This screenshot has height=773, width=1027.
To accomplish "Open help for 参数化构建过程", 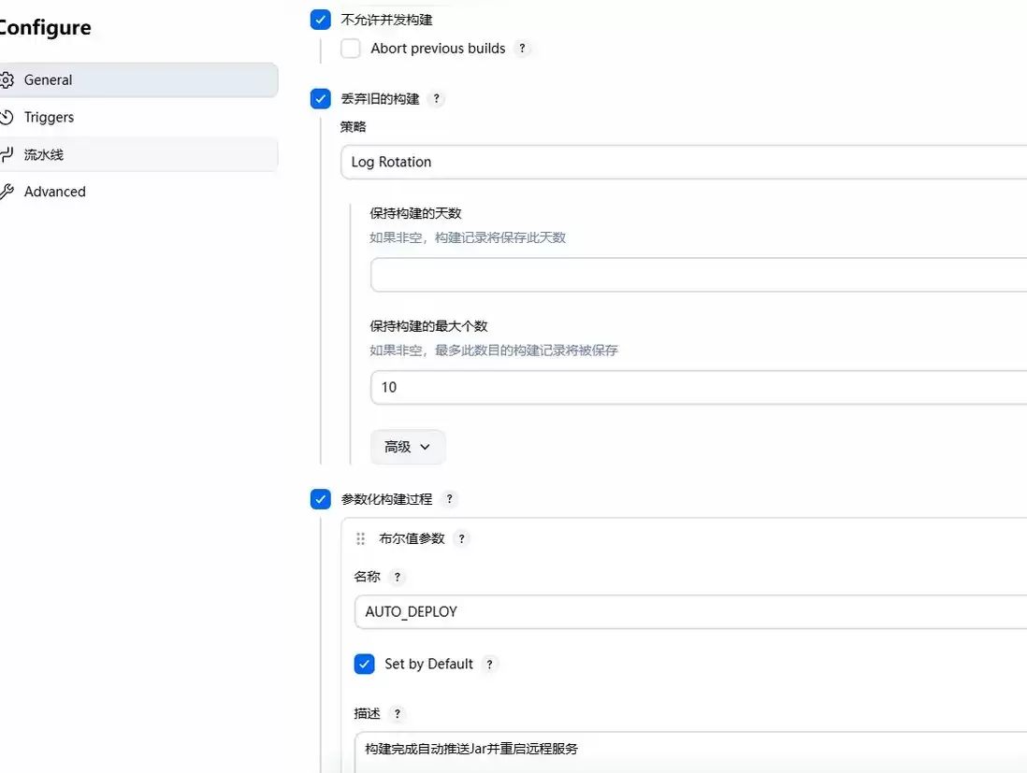I will [x=449, y=499].
